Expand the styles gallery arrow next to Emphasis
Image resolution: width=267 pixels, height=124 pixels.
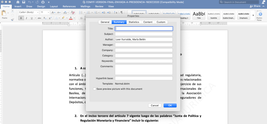click(253, 15)
